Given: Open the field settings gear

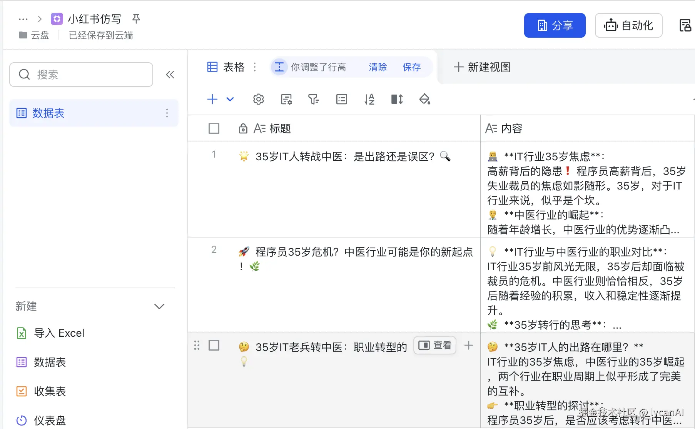Looking at the screenshot, I should coord(259,100).
